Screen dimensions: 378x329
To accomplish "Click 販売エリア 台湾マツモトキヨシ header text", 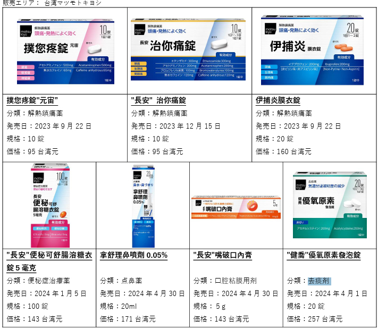I will (x=52, y=3).
